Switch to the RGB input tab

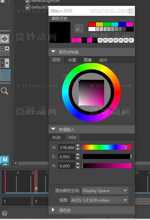click(56, 137)
